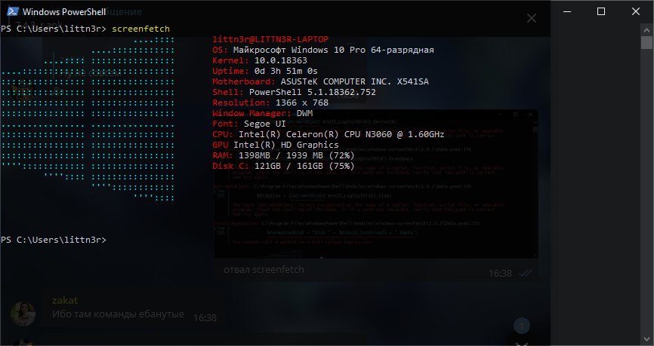Click the PowerShell vertical scrollbar thumb
Screen dimensions: 654x346
pos(647,42)
